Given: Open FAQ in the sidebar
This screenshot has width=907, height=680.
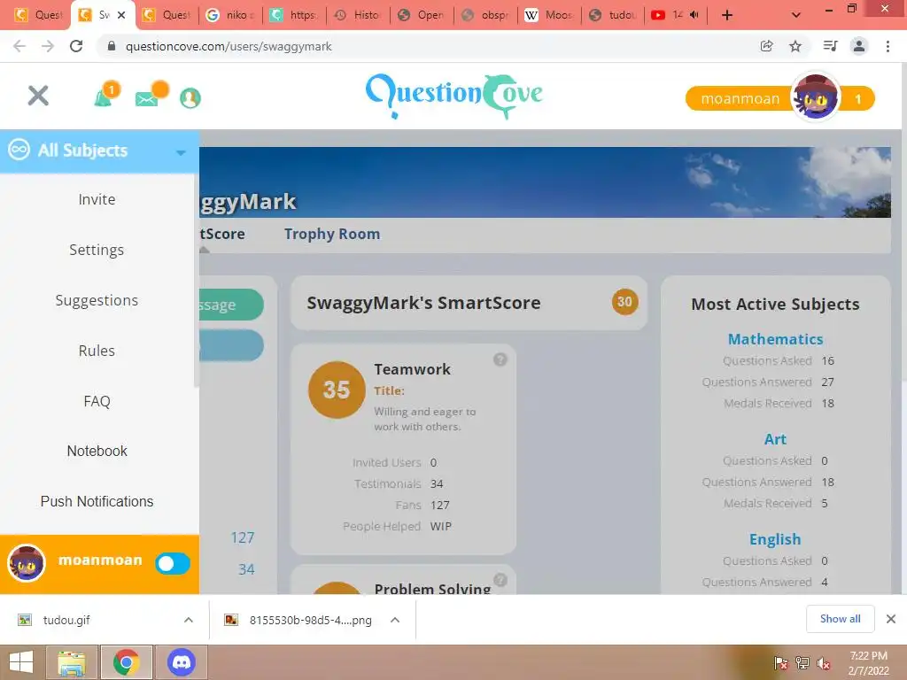Looking at the screenshot, I should pos(97,401).
